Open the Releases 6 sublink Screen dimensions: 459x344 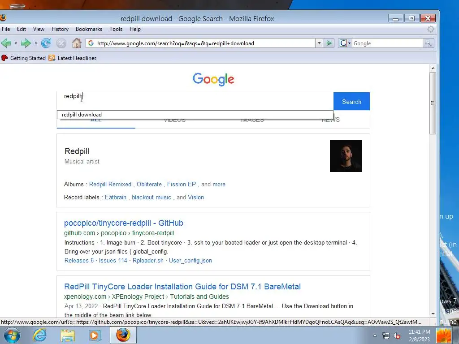point(79,260)
